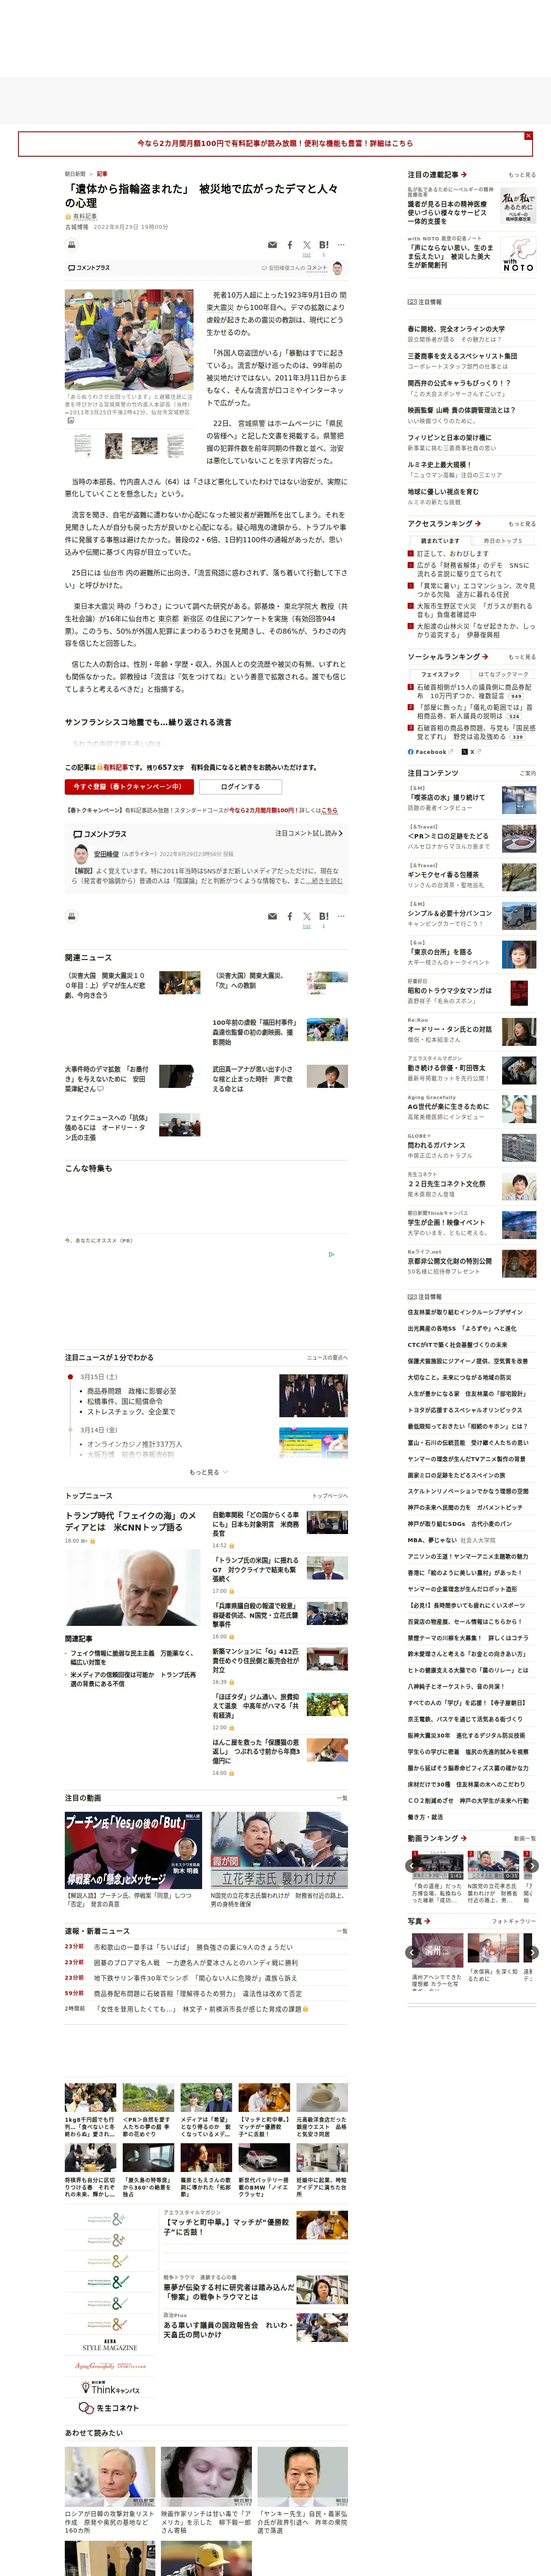This screenshot has height=2576, width=551.
Task: Switch to 昨日のトップ5 tab
Action: [503, 541]
